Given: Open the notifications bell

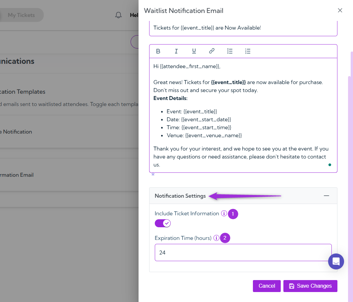Looking at the screenshot, I should 118,15.
